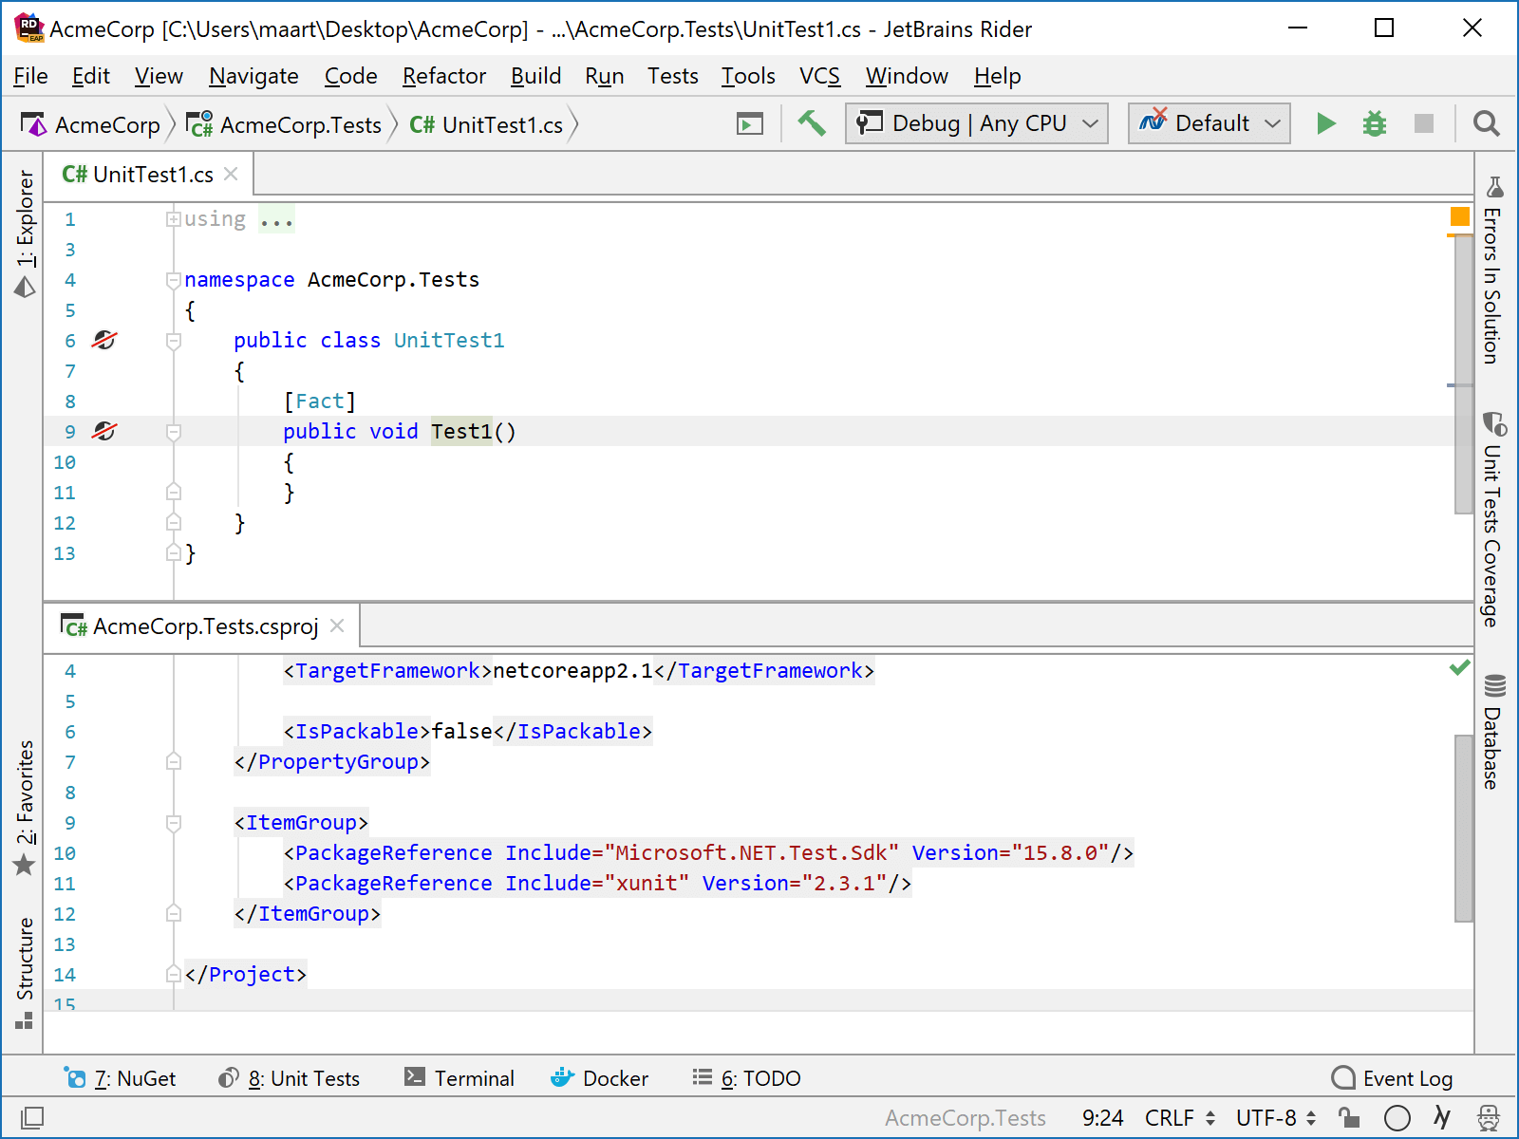
Task: Start debugging with the green bug icon
Action: [x=1375, y=123]
